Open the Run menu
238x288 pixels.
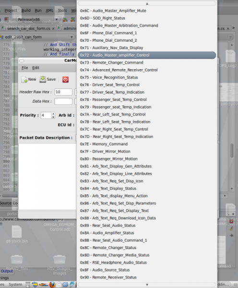pyautogui.click(x=38, y=11)
